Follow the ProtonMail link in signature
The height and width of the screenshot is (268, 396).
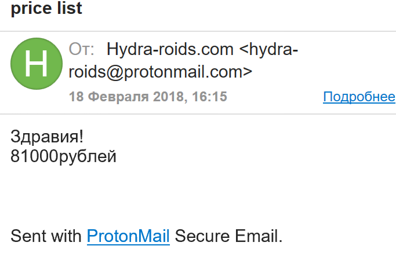click(x=128, y=236)
